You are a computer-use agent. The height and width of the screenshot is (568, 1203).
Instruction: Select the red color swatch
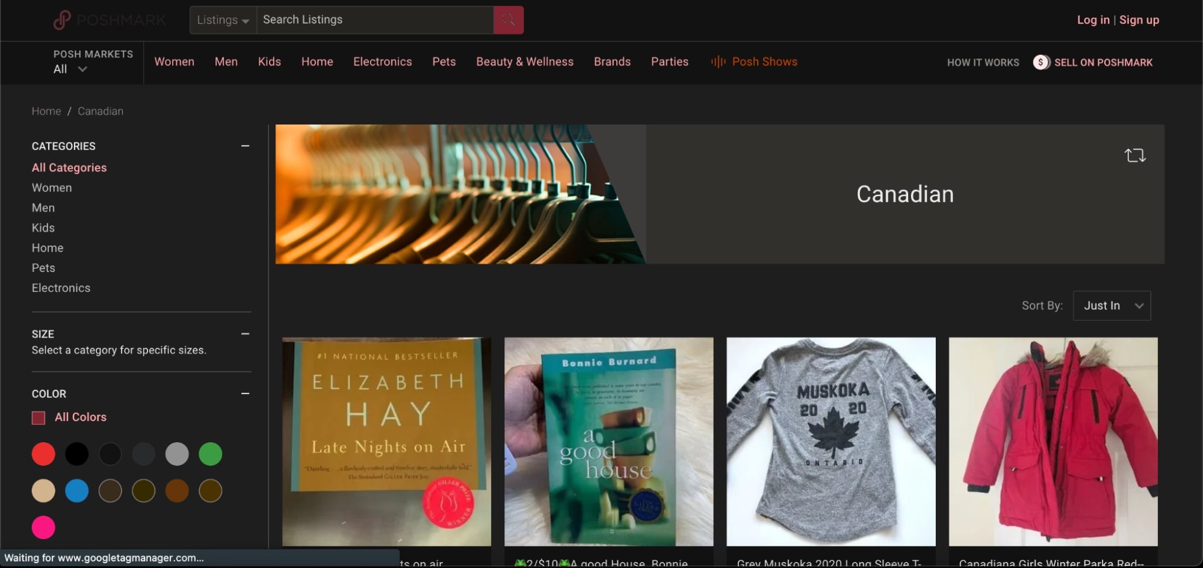(x=43, y=454)
